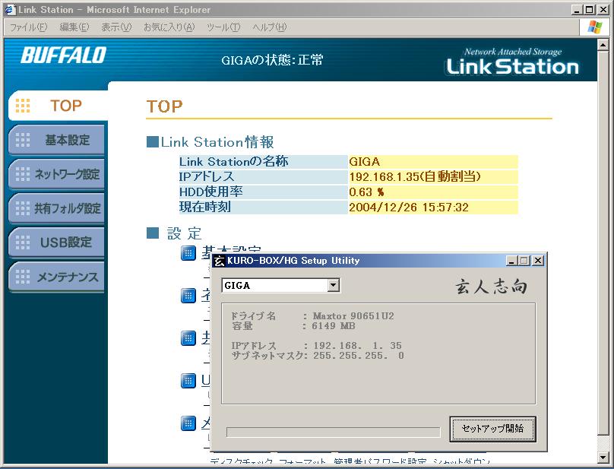Click the 玄人志向 logo in the setup utility
Viewport: 614px width, 469px height.
(491, 287)
